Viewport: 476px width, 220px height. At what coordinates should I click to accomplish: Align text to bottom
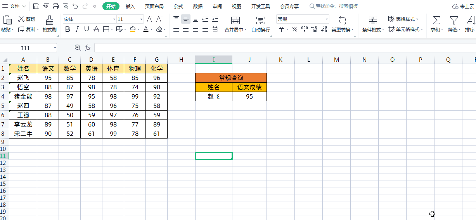tap(196, 19)
